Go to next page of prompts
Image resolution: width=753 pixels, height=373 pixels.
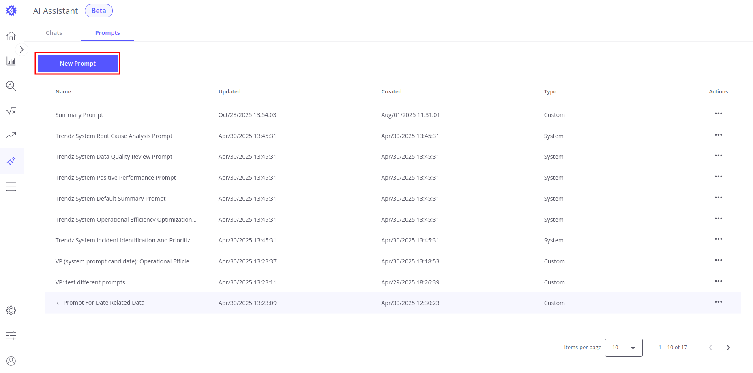click(x=728, y=348)
